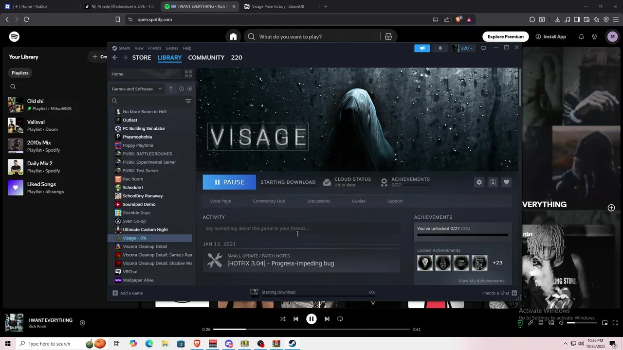Image resolution: width=623 pixels, height=350 pixels.
Task: Click View My Achievements link
Action: coord(481,281)
